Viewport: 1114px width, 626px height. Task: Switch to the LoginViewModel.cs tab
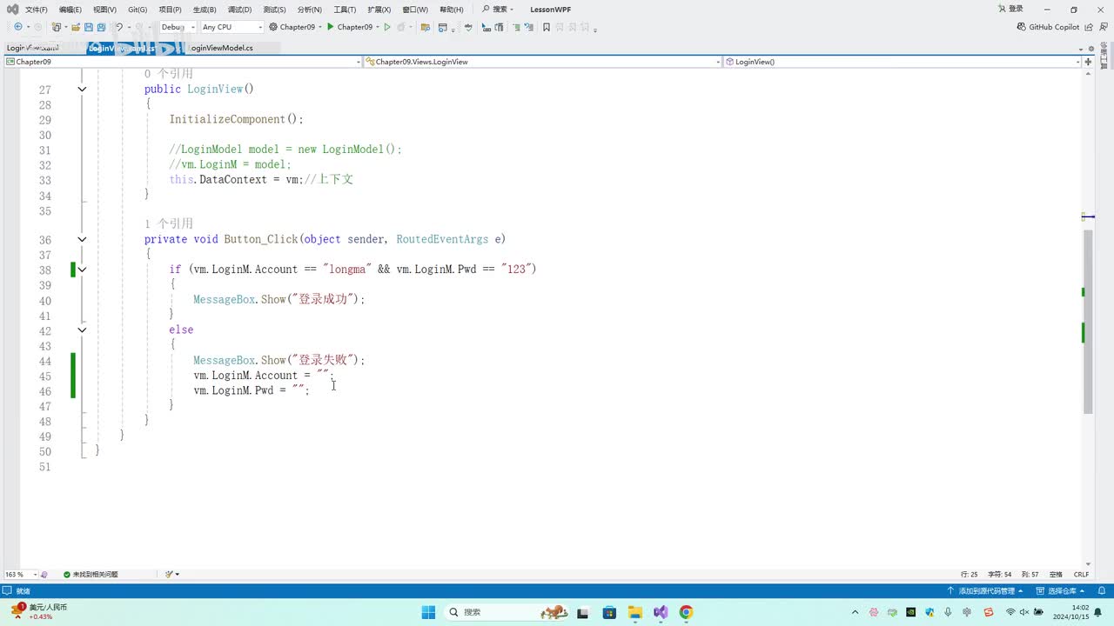tap(221, 48)
